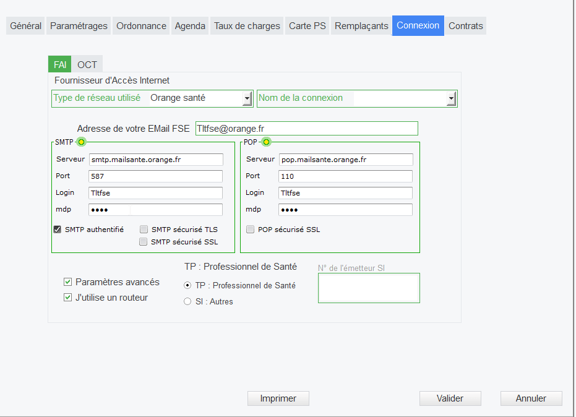The height and width of the screenshot is (417, 576).
Task: Uncheck J'utilise un routeur
Action: pos(68,298)
